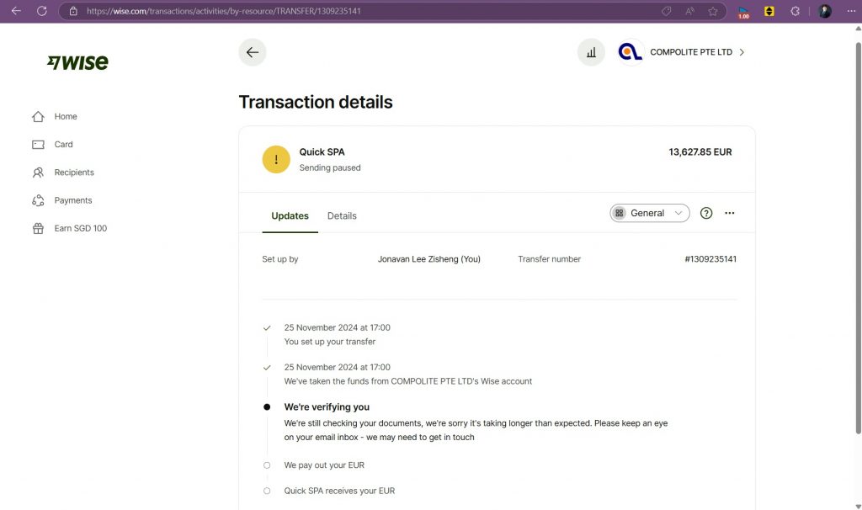Viewport: 862px width, 510px height.
Task: Click the amount 13,627.85 EUR
Action: (700, 152)
